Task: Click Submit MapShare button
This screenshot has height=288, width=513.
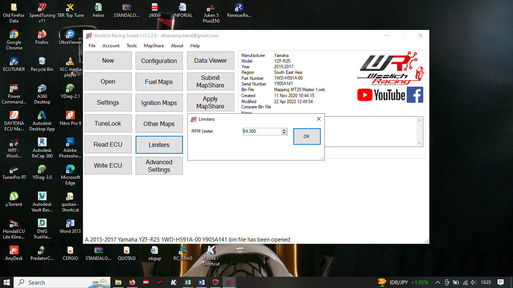Action: [x=210, y=81]
